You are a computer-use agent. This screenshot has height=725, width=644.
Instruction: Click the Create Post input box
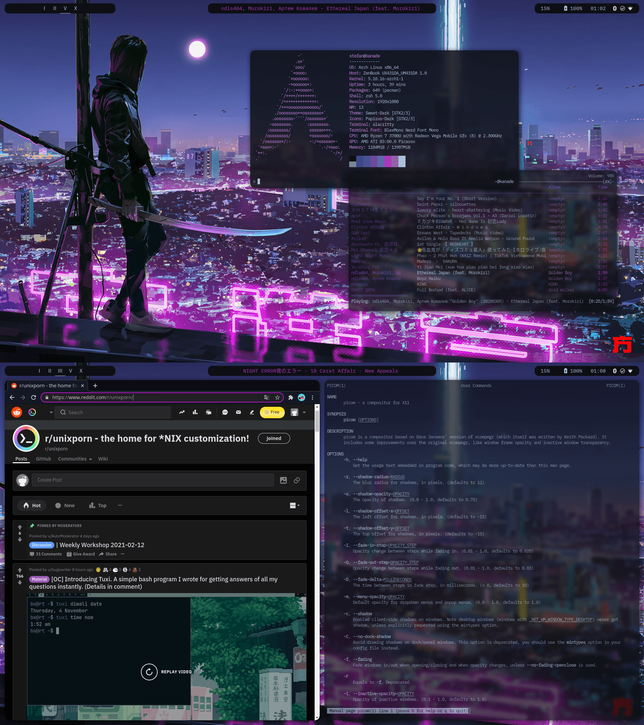point(153,480)
